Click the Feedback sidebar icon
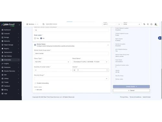162x122 pixels. point(3,86)
